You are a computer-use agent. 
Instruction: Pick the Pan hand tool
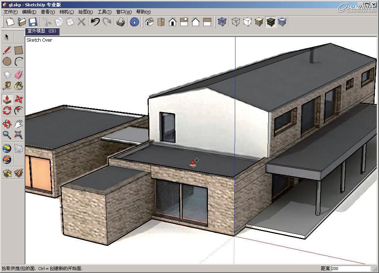[19, 124]
